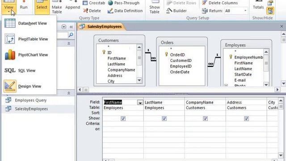
Task: Select CompanyName in Customers table
Action: [x=121, y=70]
